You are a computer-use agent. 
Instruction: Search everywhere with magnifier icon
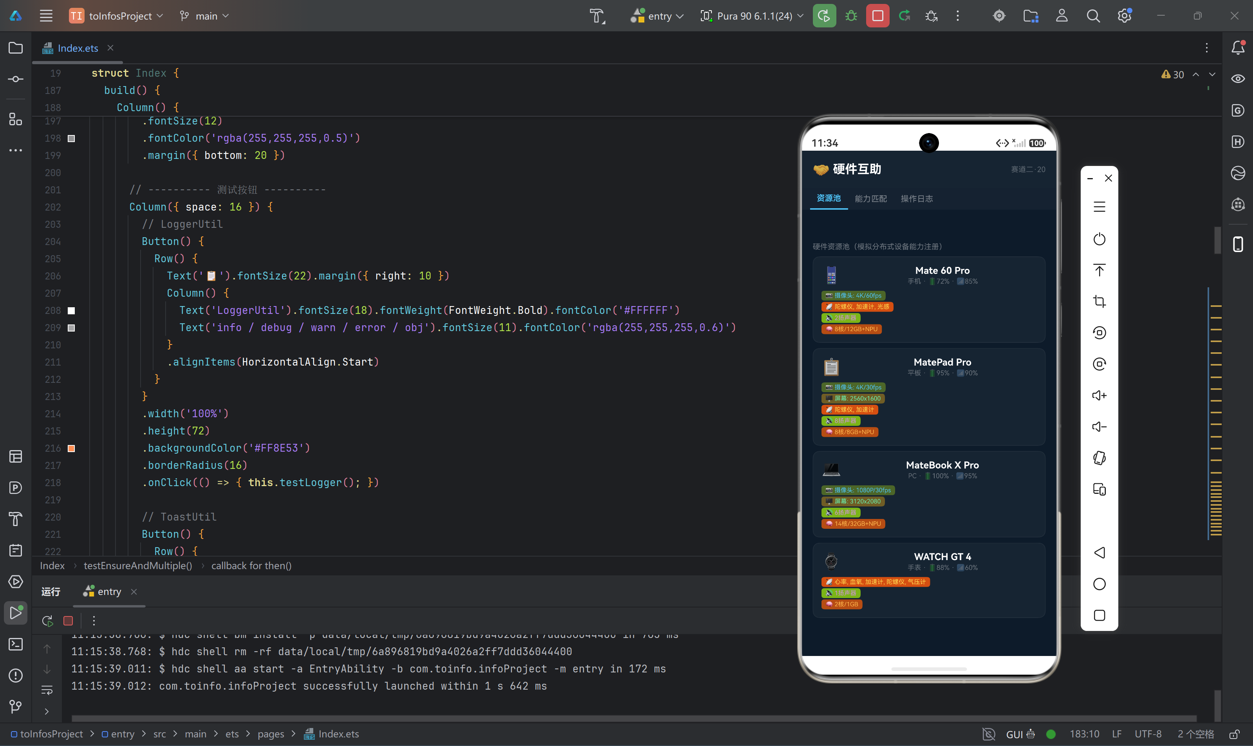click(x=1093, y=16)
